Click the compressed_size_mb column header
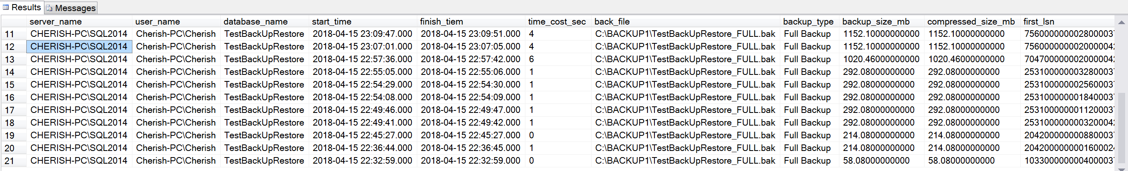 tap(971, 21)
